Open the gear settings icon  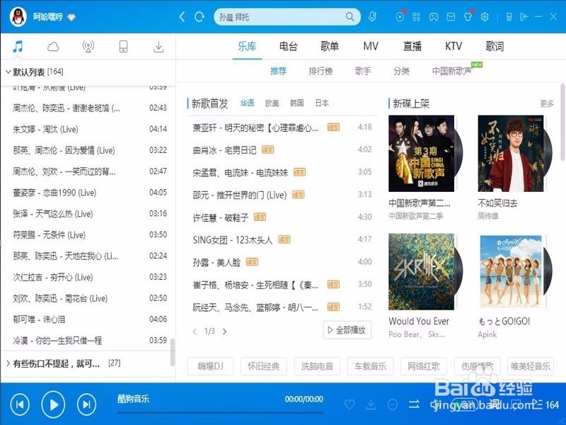pyautogui.click(x=485, y=16)
